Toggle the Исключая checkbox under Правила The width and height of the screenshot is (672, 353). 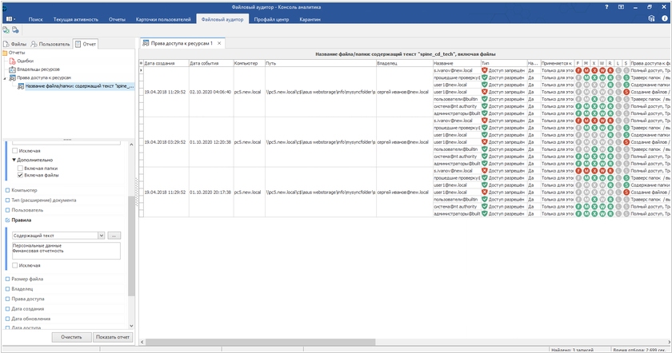[x=15, y=265]
